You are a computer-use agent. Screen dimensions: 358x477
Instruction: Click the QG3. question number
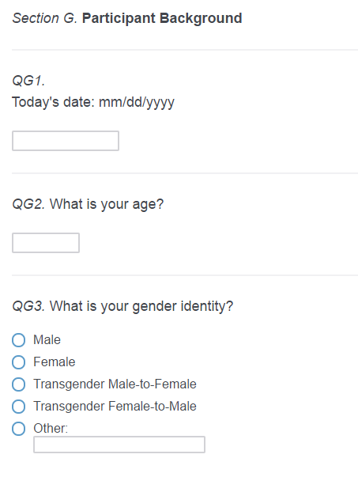[28, 306]
